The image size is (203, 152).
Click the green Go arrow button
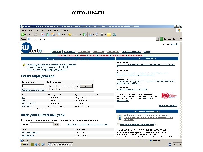tap(162, 39)
